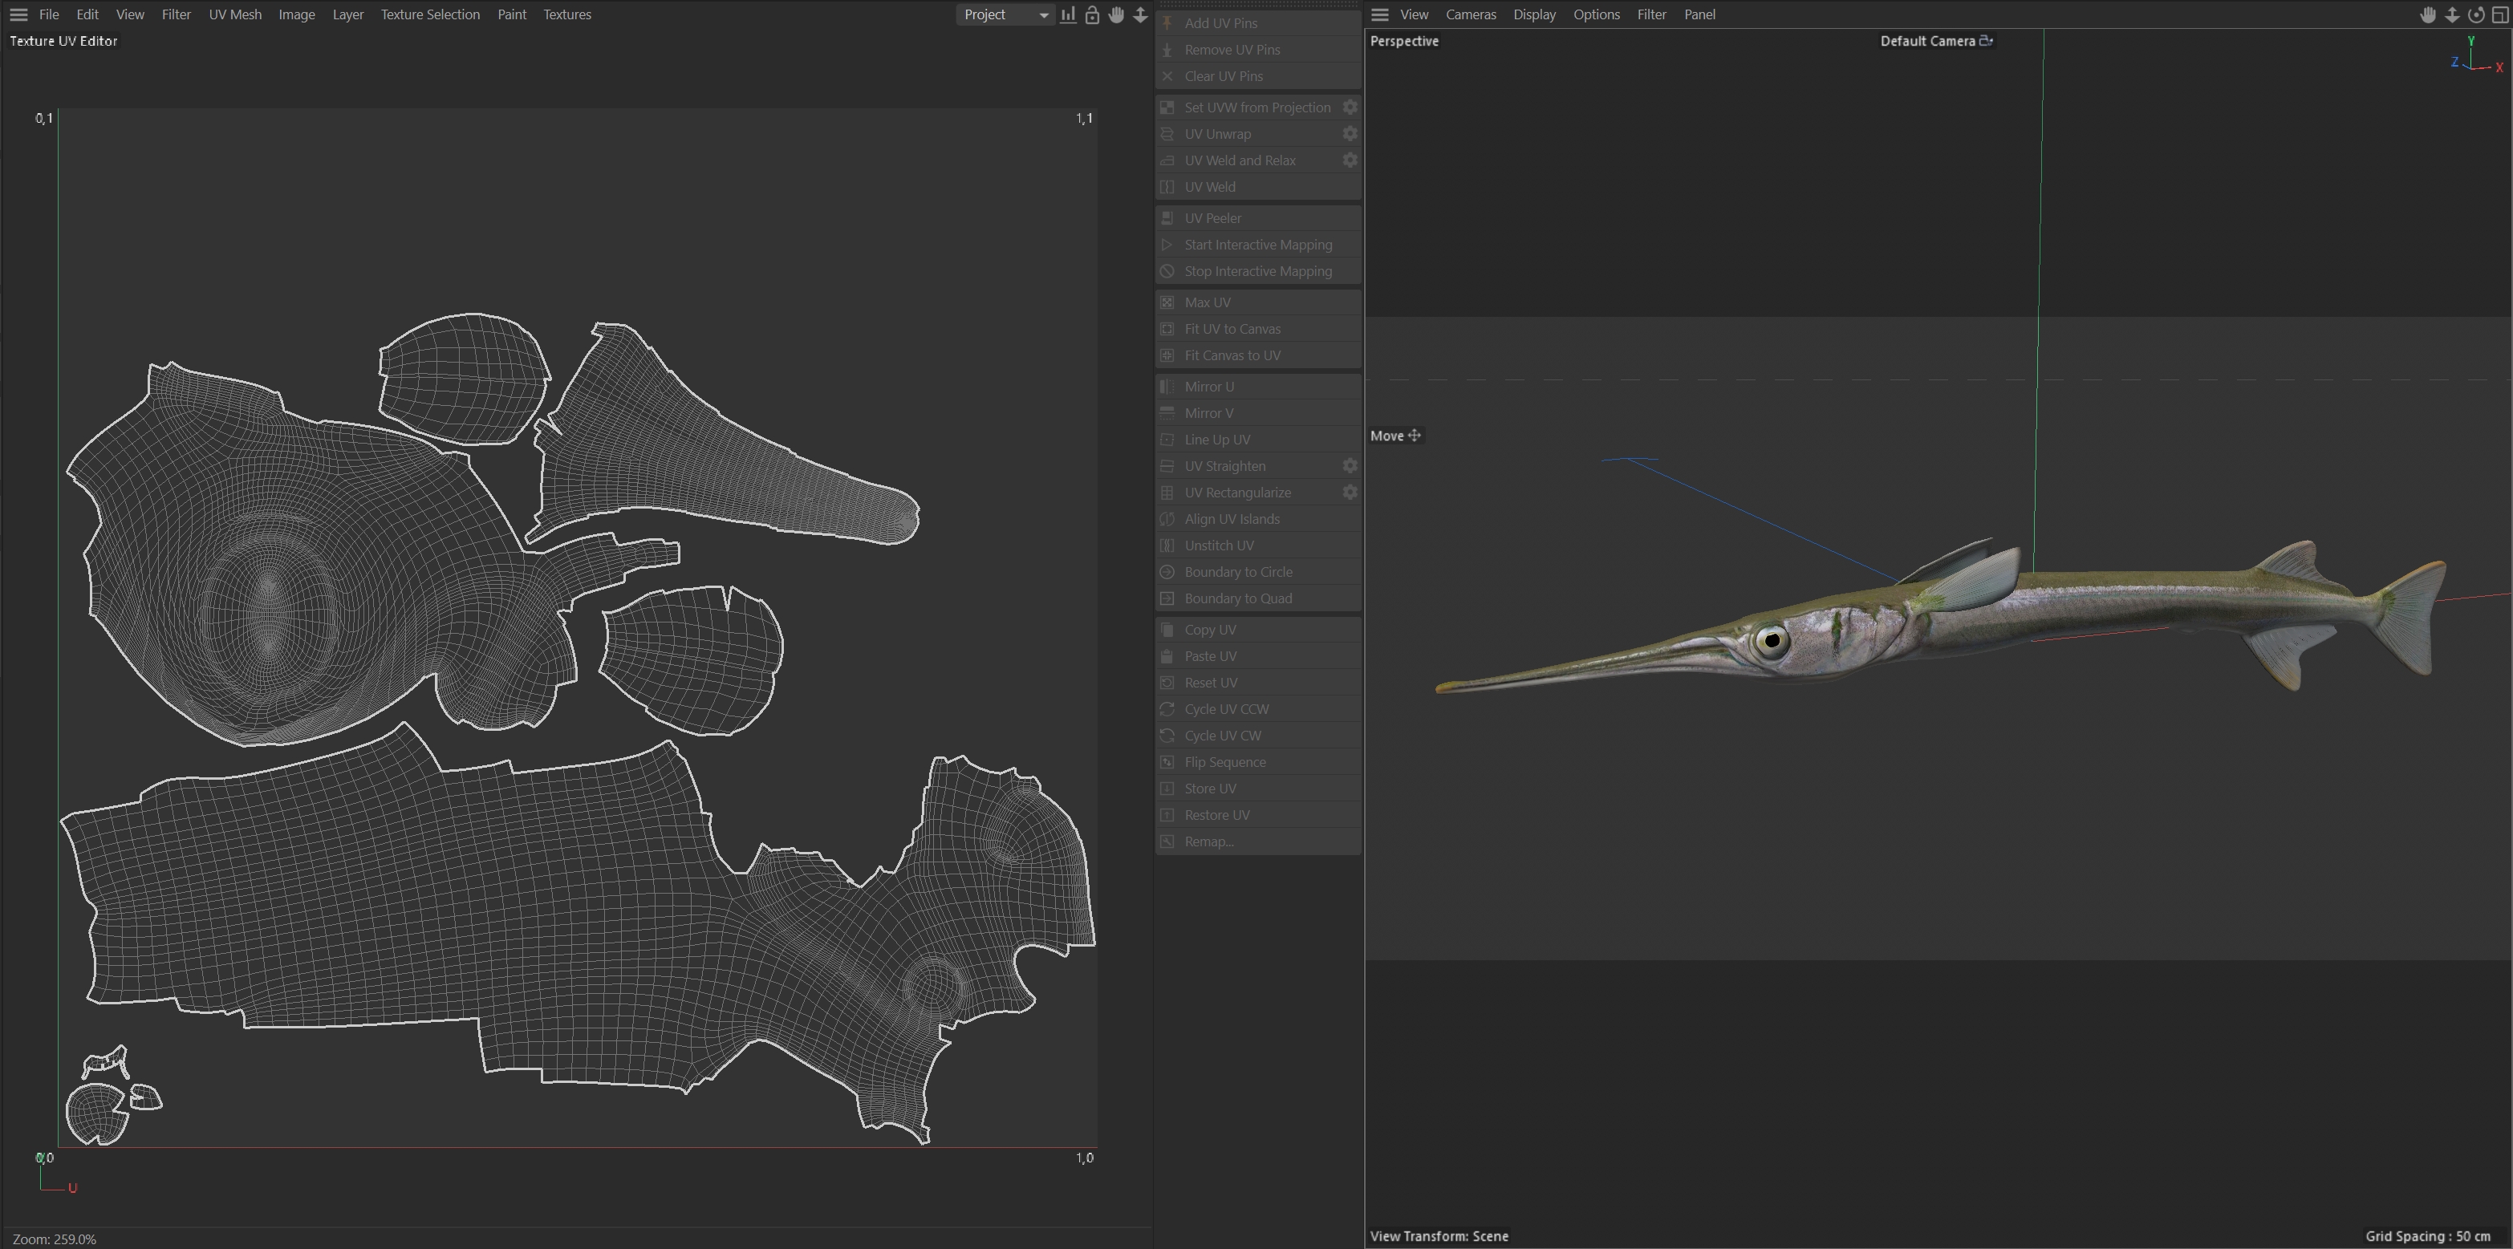Toggle the Move tool overlay icon
Screen dimensions: 2513x1249
1415,436
